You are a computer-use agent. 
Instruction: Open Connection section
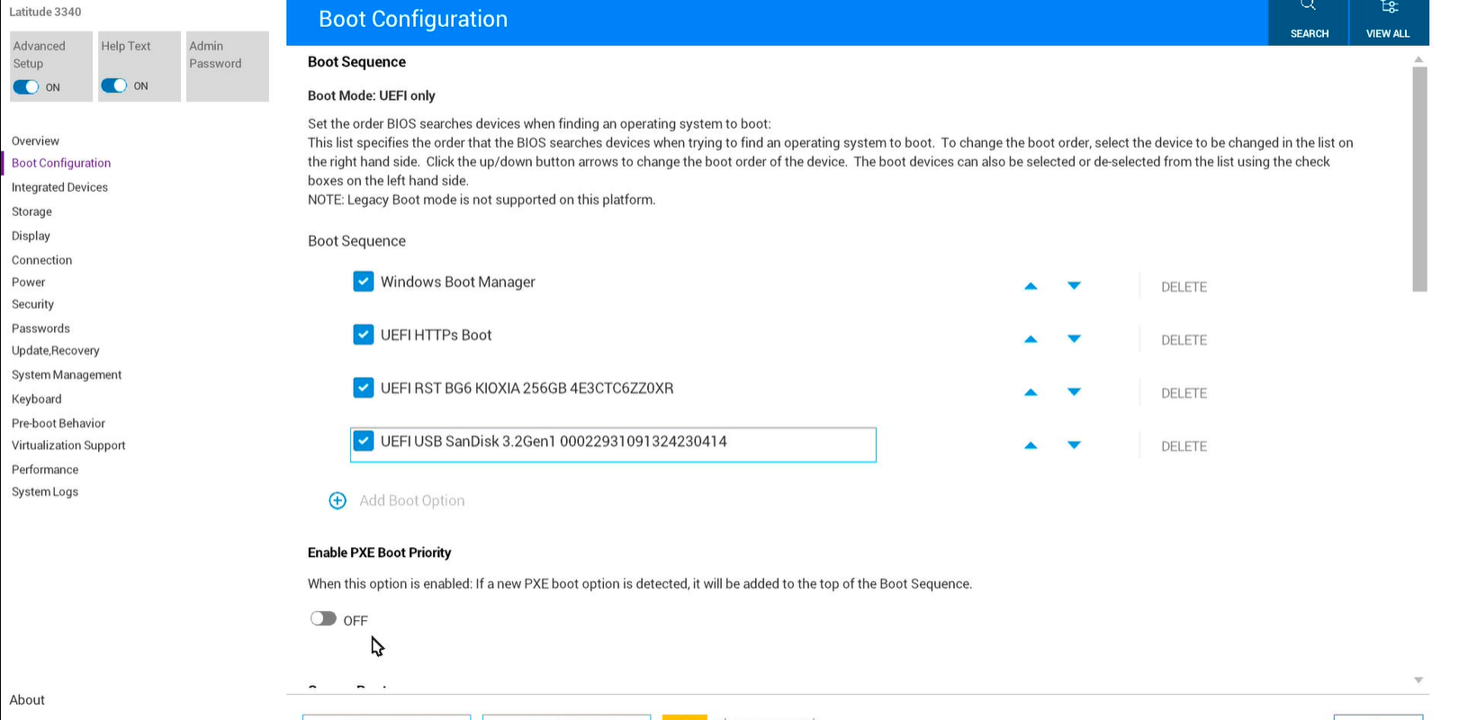(x=41, y=260)
